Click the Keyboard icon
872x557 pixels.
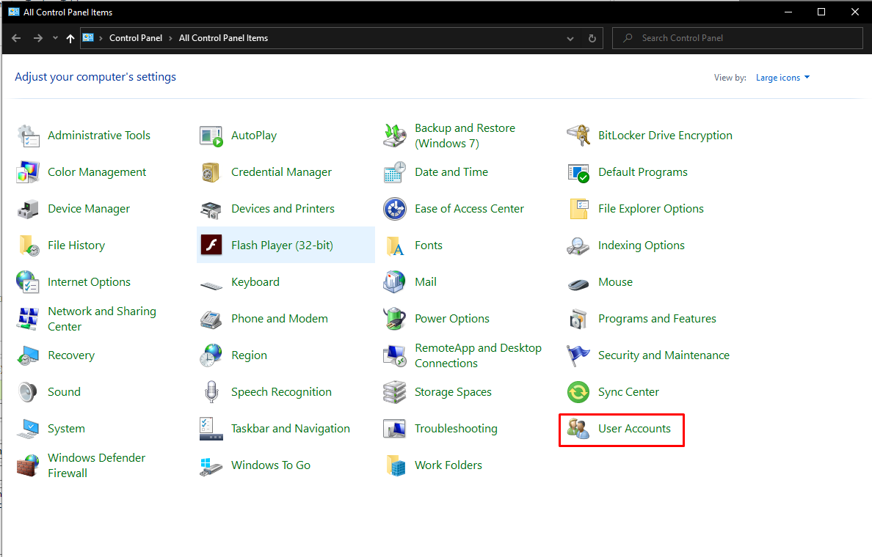[x=211, y=286]
